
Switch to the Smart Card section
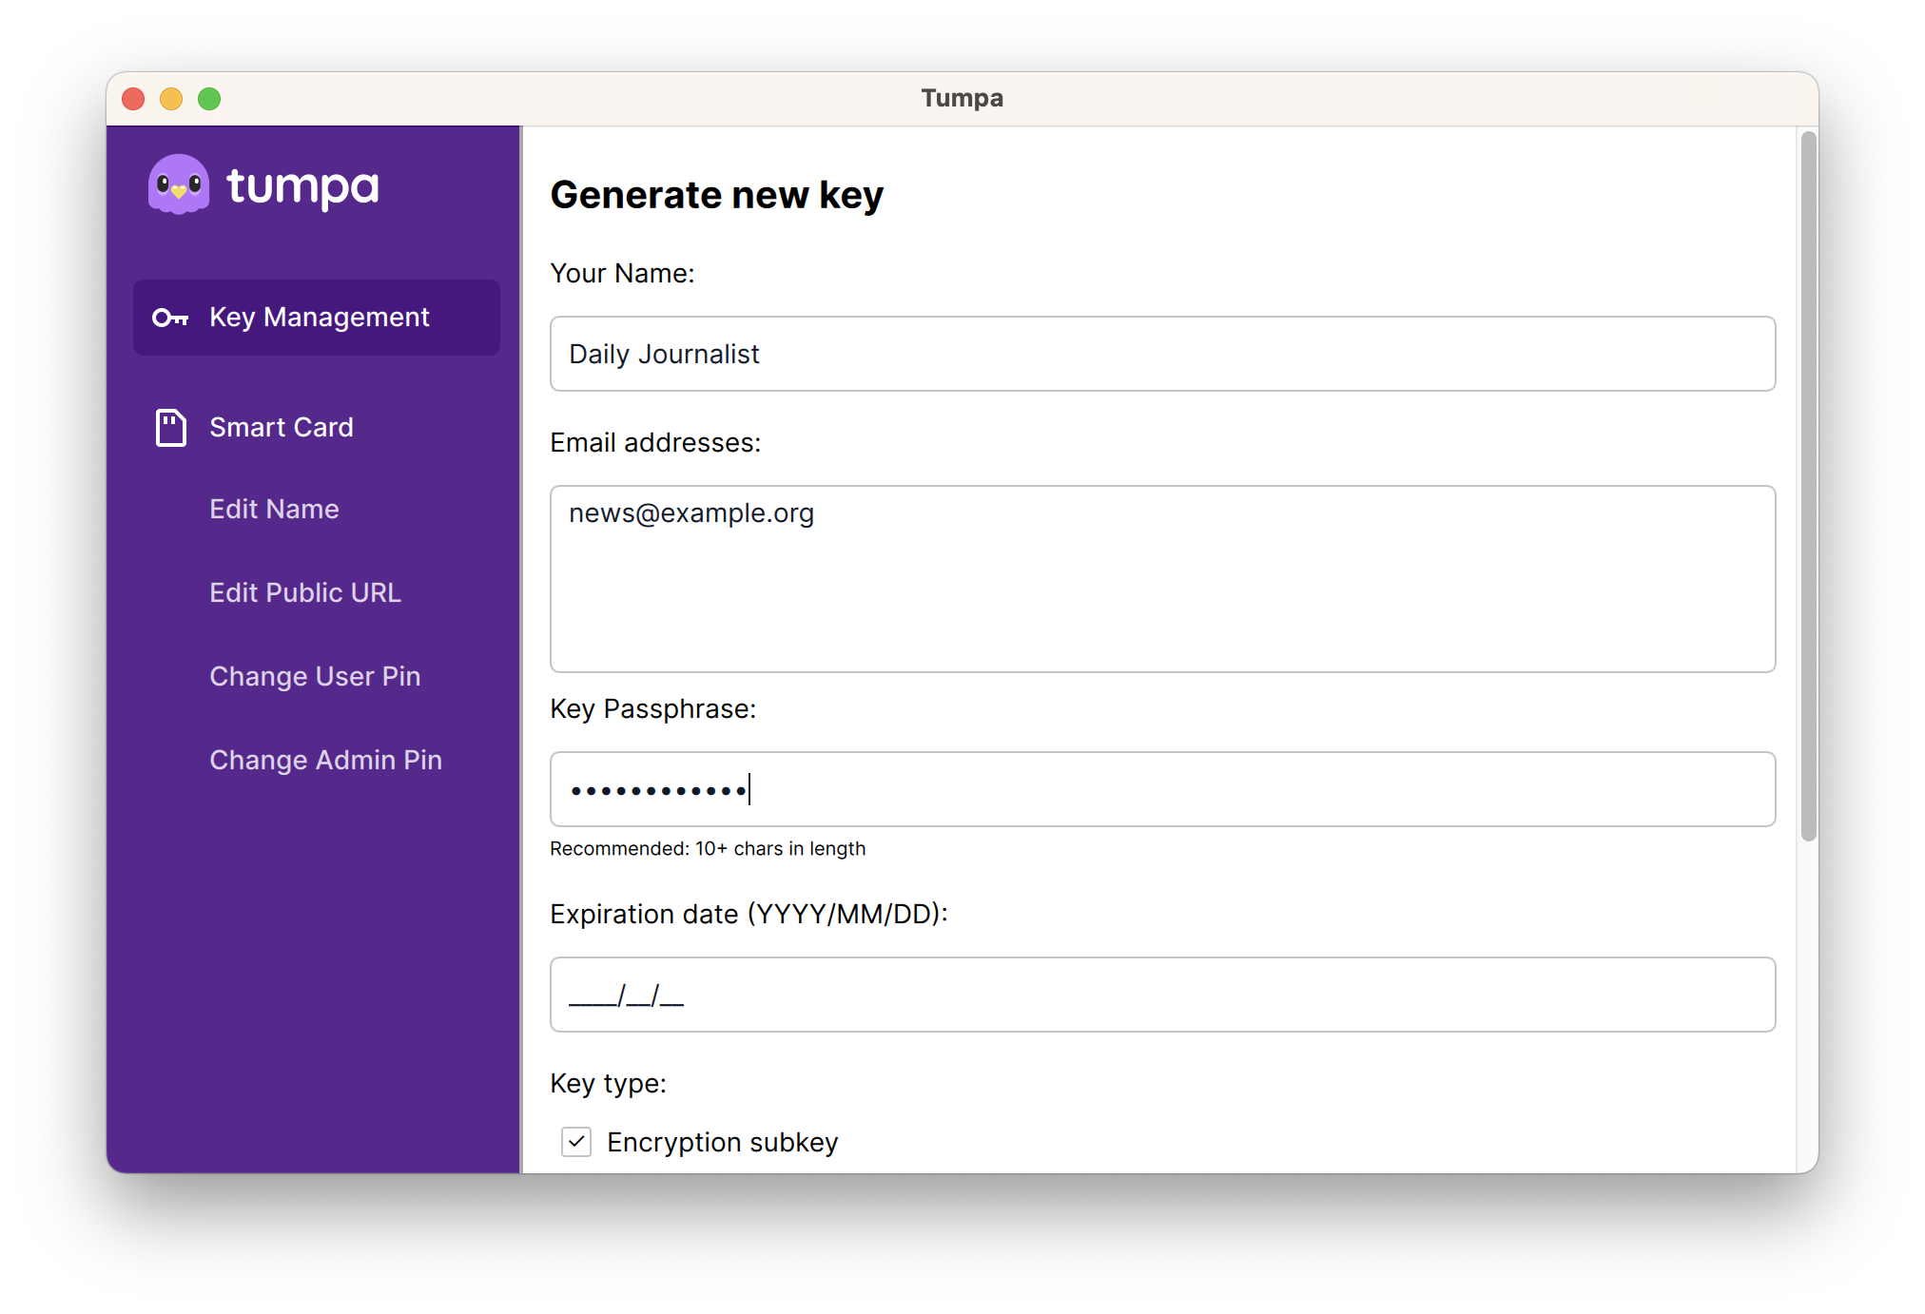[281, 428]
